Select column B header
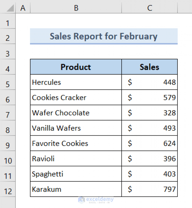Screen dimensions: 192x208 pos(76,8)
